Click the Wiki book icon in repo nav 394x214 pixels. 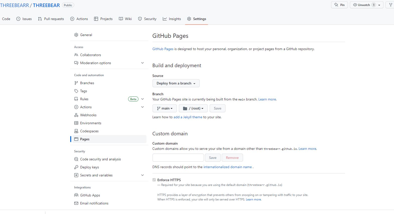pyautogui.click(x=121, y=19)
